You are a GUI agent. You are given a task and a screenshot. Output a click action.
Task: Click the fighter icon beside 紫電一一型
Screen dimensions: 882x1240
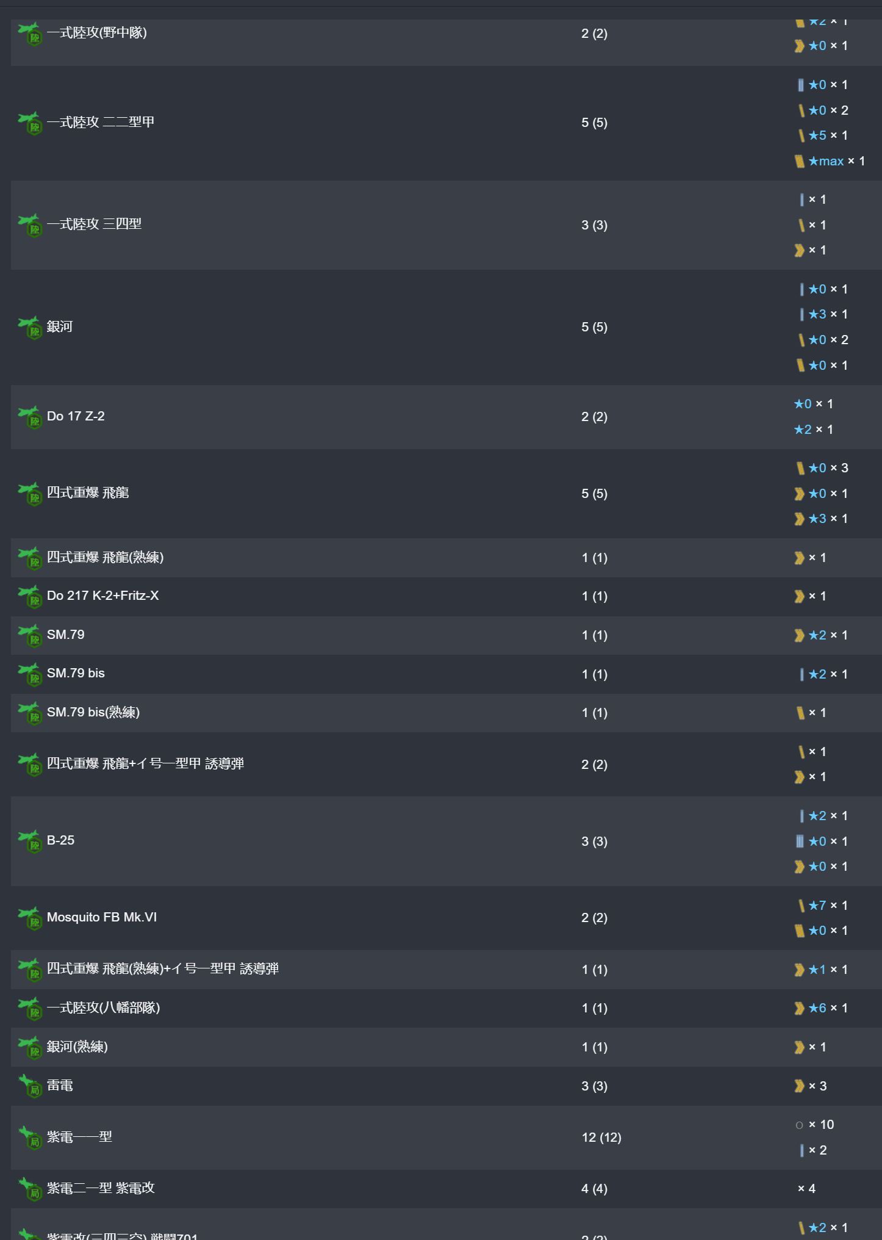pyautogui.click(x=30, y=1137)
